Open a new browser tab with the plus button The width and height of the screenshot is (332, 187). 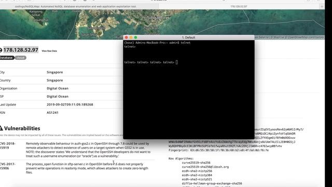pos(322,6)
